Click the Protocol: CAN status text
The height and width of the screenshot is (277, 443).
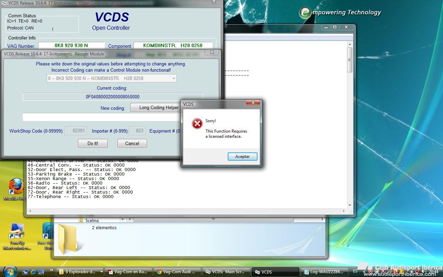click(20, 28)
